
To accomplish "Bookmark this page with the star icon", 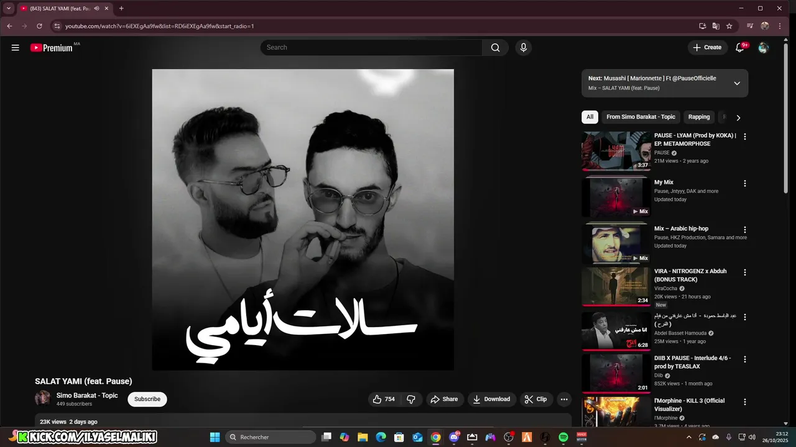I will [729, 26].
